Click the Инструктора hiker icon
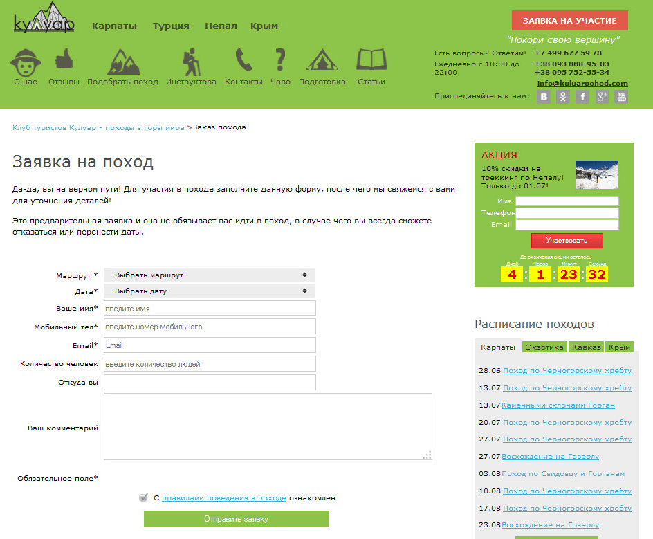 (x=191, y=62)
